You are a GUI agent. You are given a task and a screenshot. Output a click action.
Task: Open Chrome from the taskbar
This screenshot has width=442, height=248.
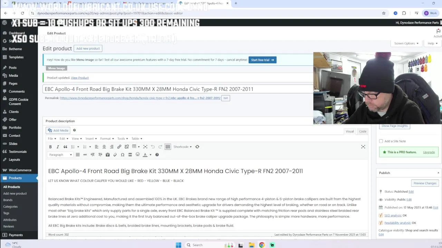click(262, 245)
